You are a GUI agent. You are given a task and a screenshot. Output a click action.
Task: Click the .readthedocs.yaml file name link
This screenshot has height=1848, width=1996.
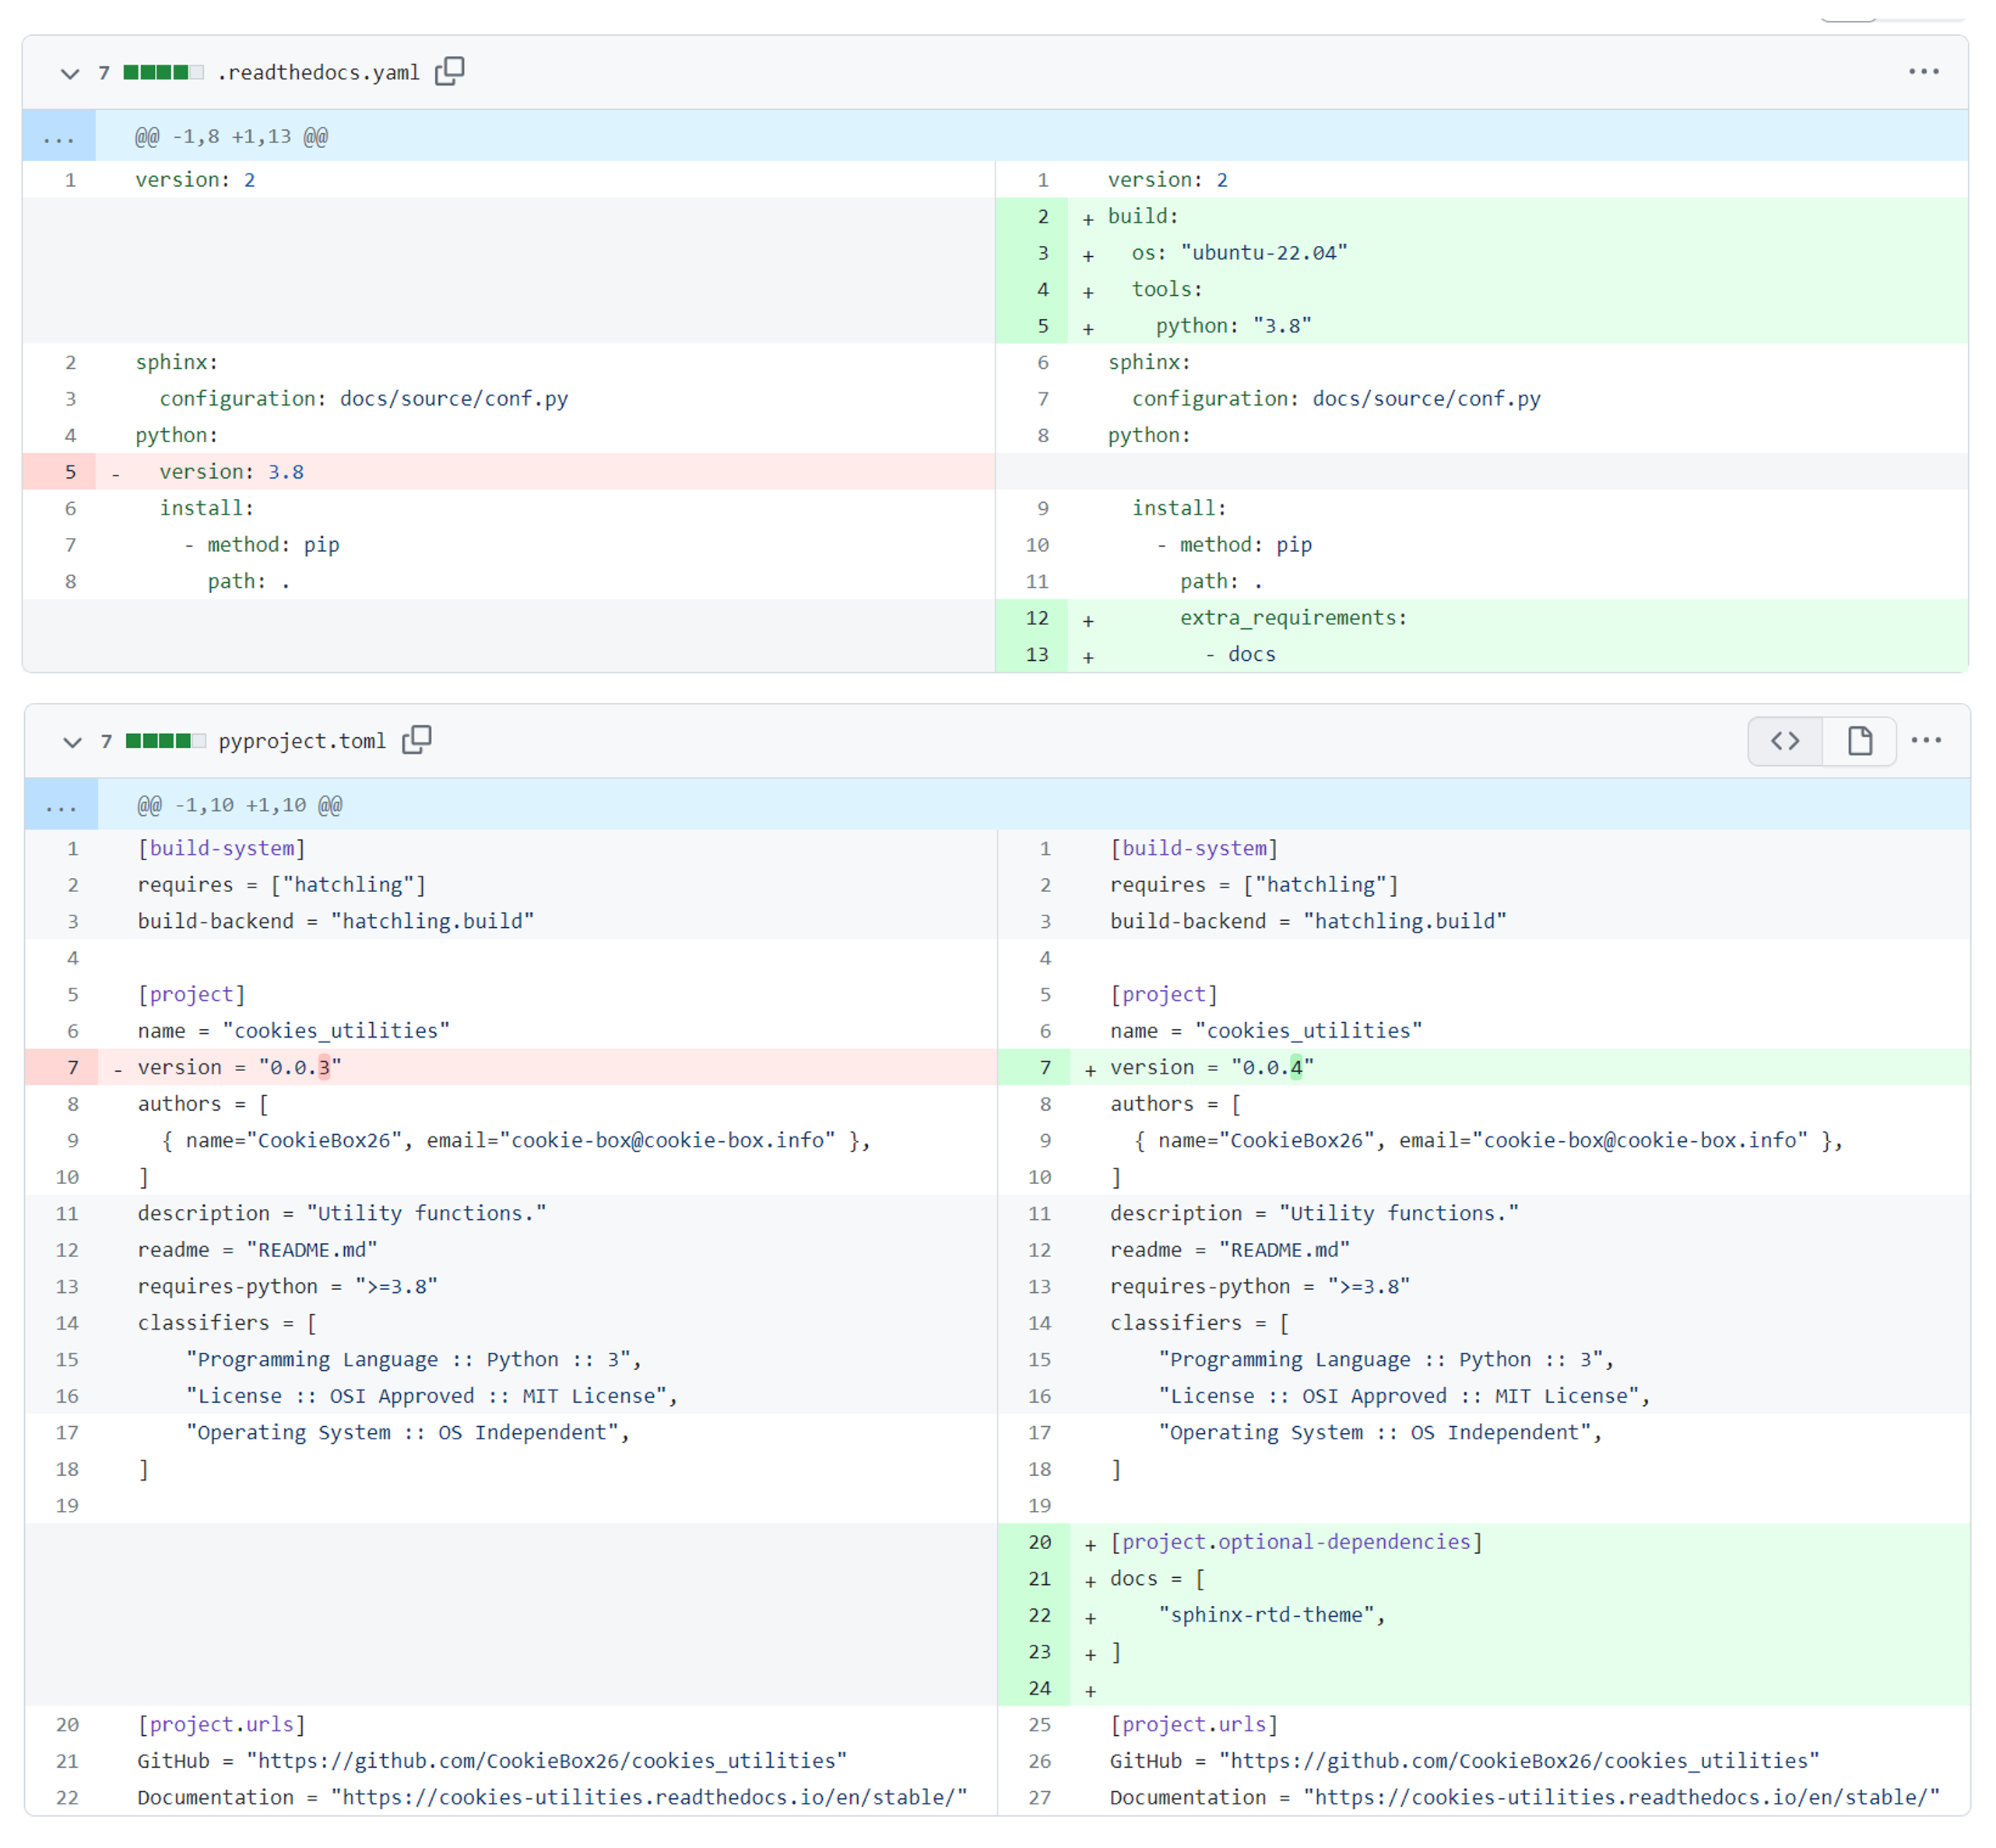[318, 73]
